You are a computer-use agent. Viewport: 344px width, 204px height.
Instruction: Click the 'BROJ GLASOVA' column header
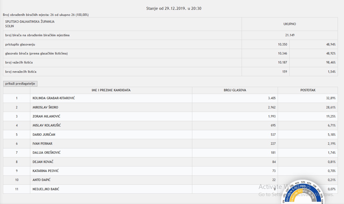tap(235, 90)
